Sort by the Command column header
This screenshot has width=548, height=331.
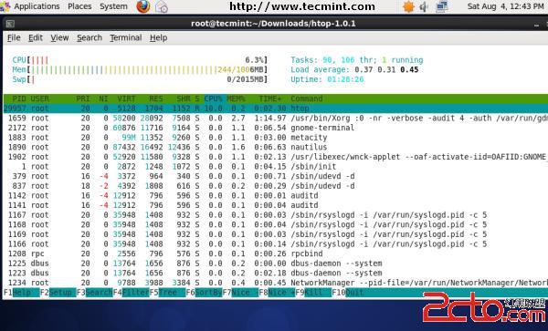pyautogui.click(x=307, y=98)
